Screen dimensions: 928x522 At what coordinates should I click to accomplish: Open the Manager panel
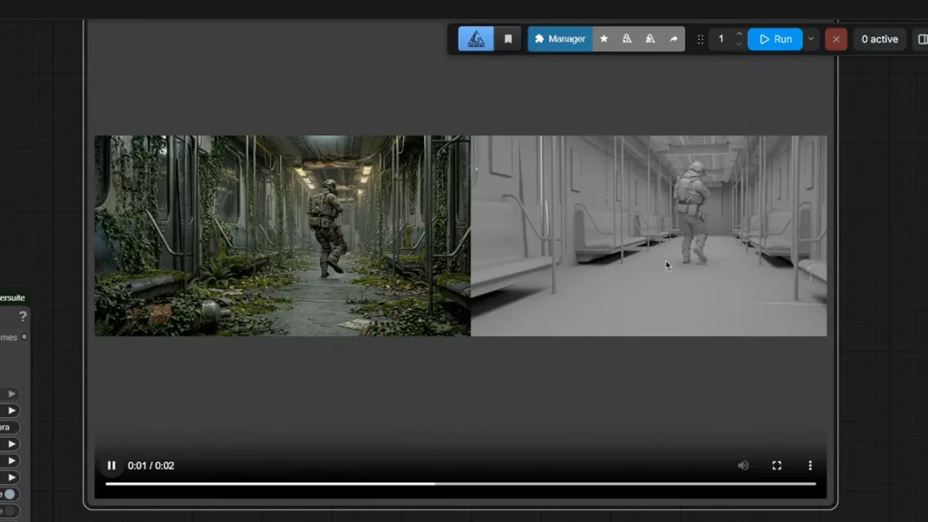[x=560, y=39]
